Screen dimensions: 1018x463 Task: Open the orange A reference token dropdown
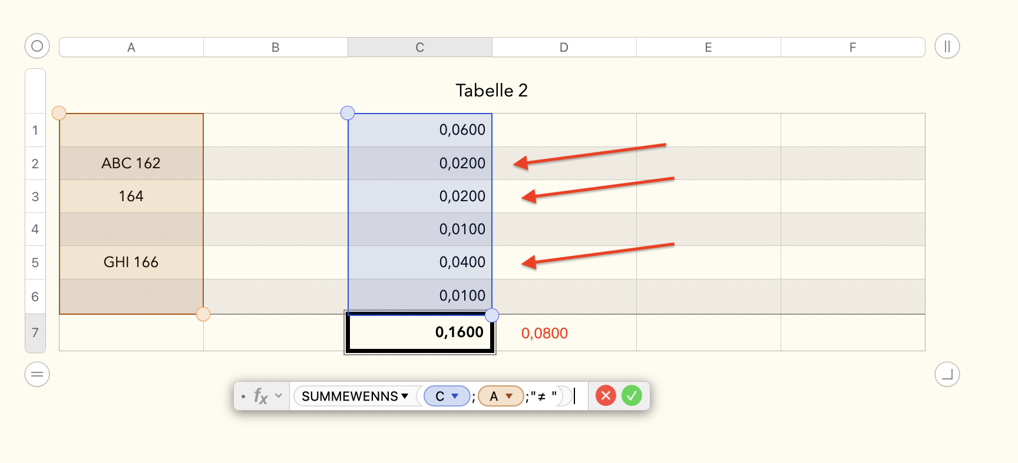click(x=509, y=396)
